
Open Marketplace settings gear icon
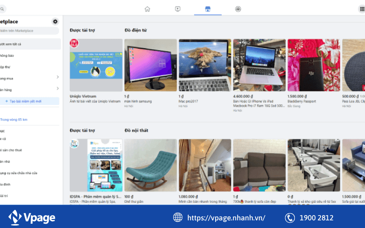[x=55, y=21]
